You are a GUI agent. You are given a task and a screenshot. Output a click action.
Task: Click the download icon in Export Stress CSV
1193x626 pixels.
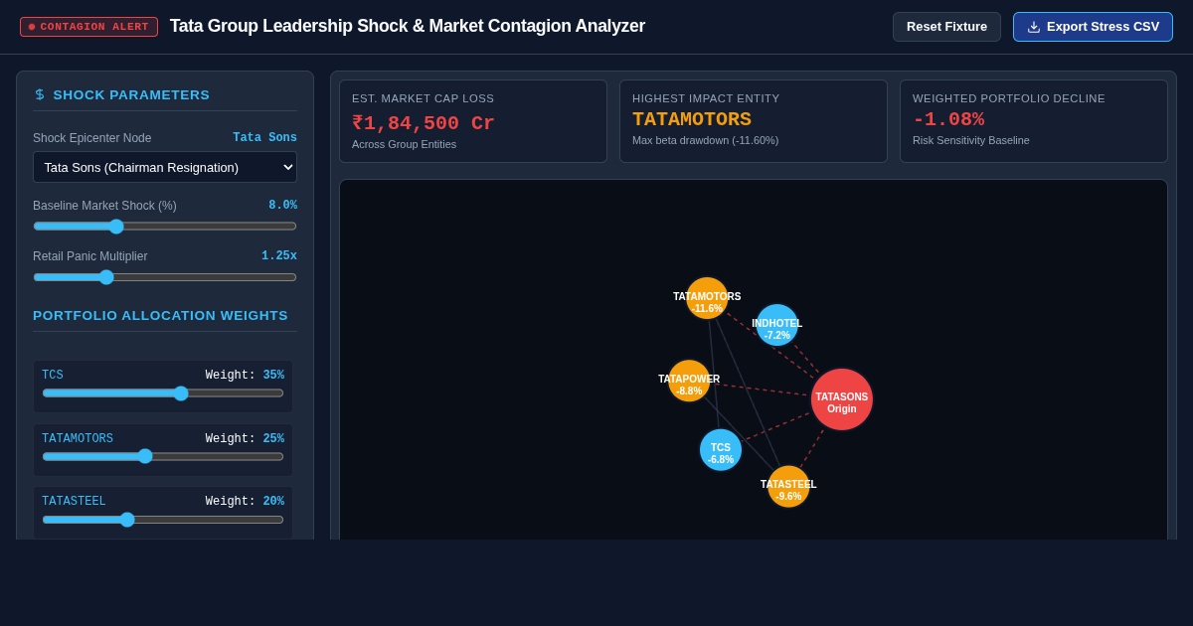pos(1034,27)
